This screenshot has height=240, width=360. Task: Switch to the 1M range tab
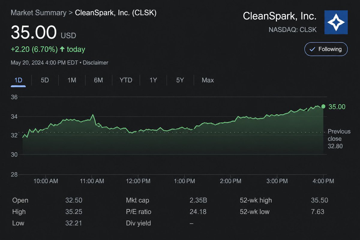(x=72, y=80)
